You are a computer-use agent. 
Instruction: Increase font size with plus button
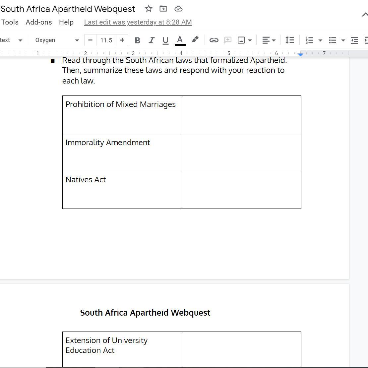point(122,40)
